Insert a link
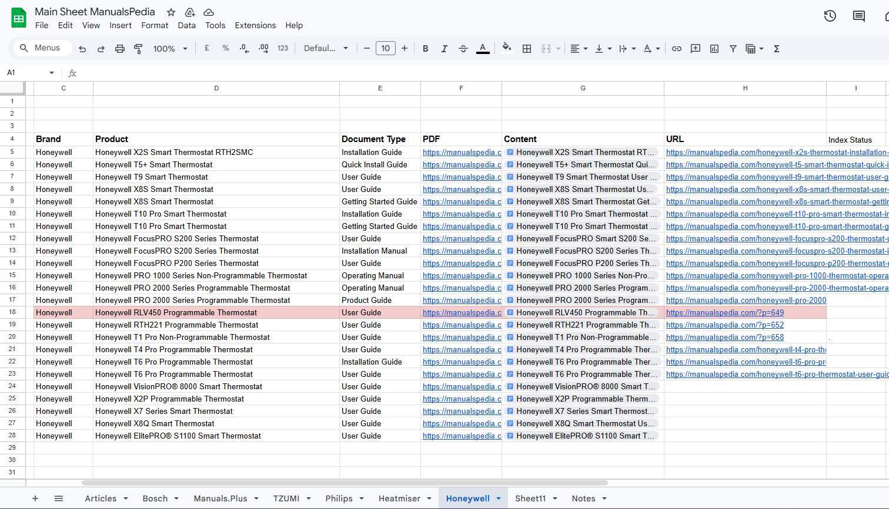Viewport: 889px width, 509px height. coord(677,49)
